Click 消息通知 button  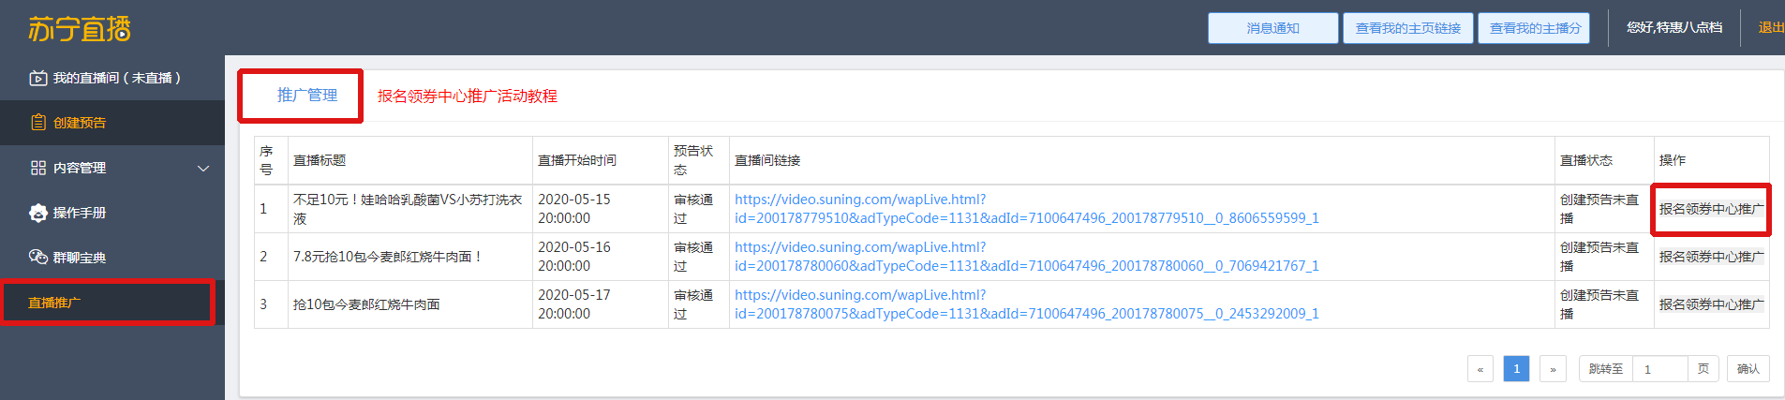[1272, 28]
